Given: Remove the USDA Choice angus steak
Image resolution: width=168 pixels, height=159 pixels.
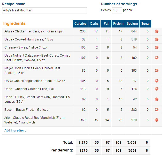Looking at the screenshot, I should (x=157, y=81).
